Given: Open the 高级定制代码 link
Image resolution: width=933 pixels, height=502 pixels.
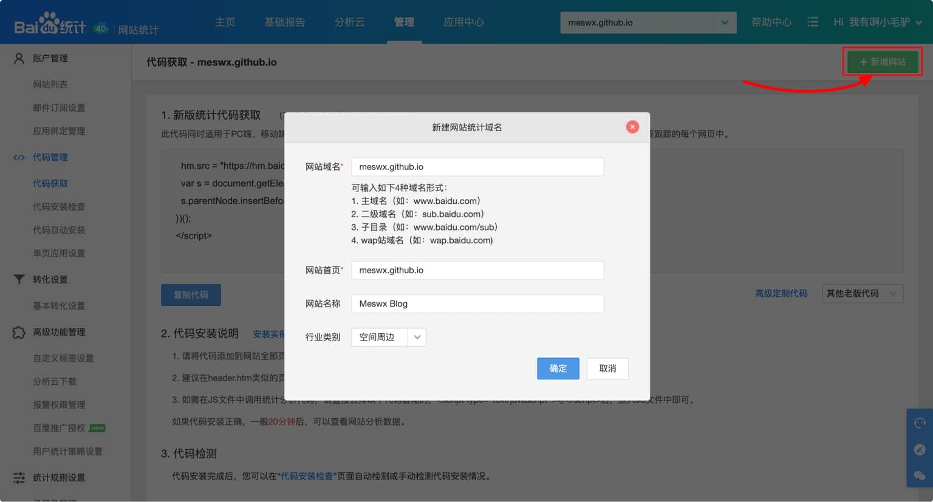Looking at the screenshot, I should click(x=781, y=293).
